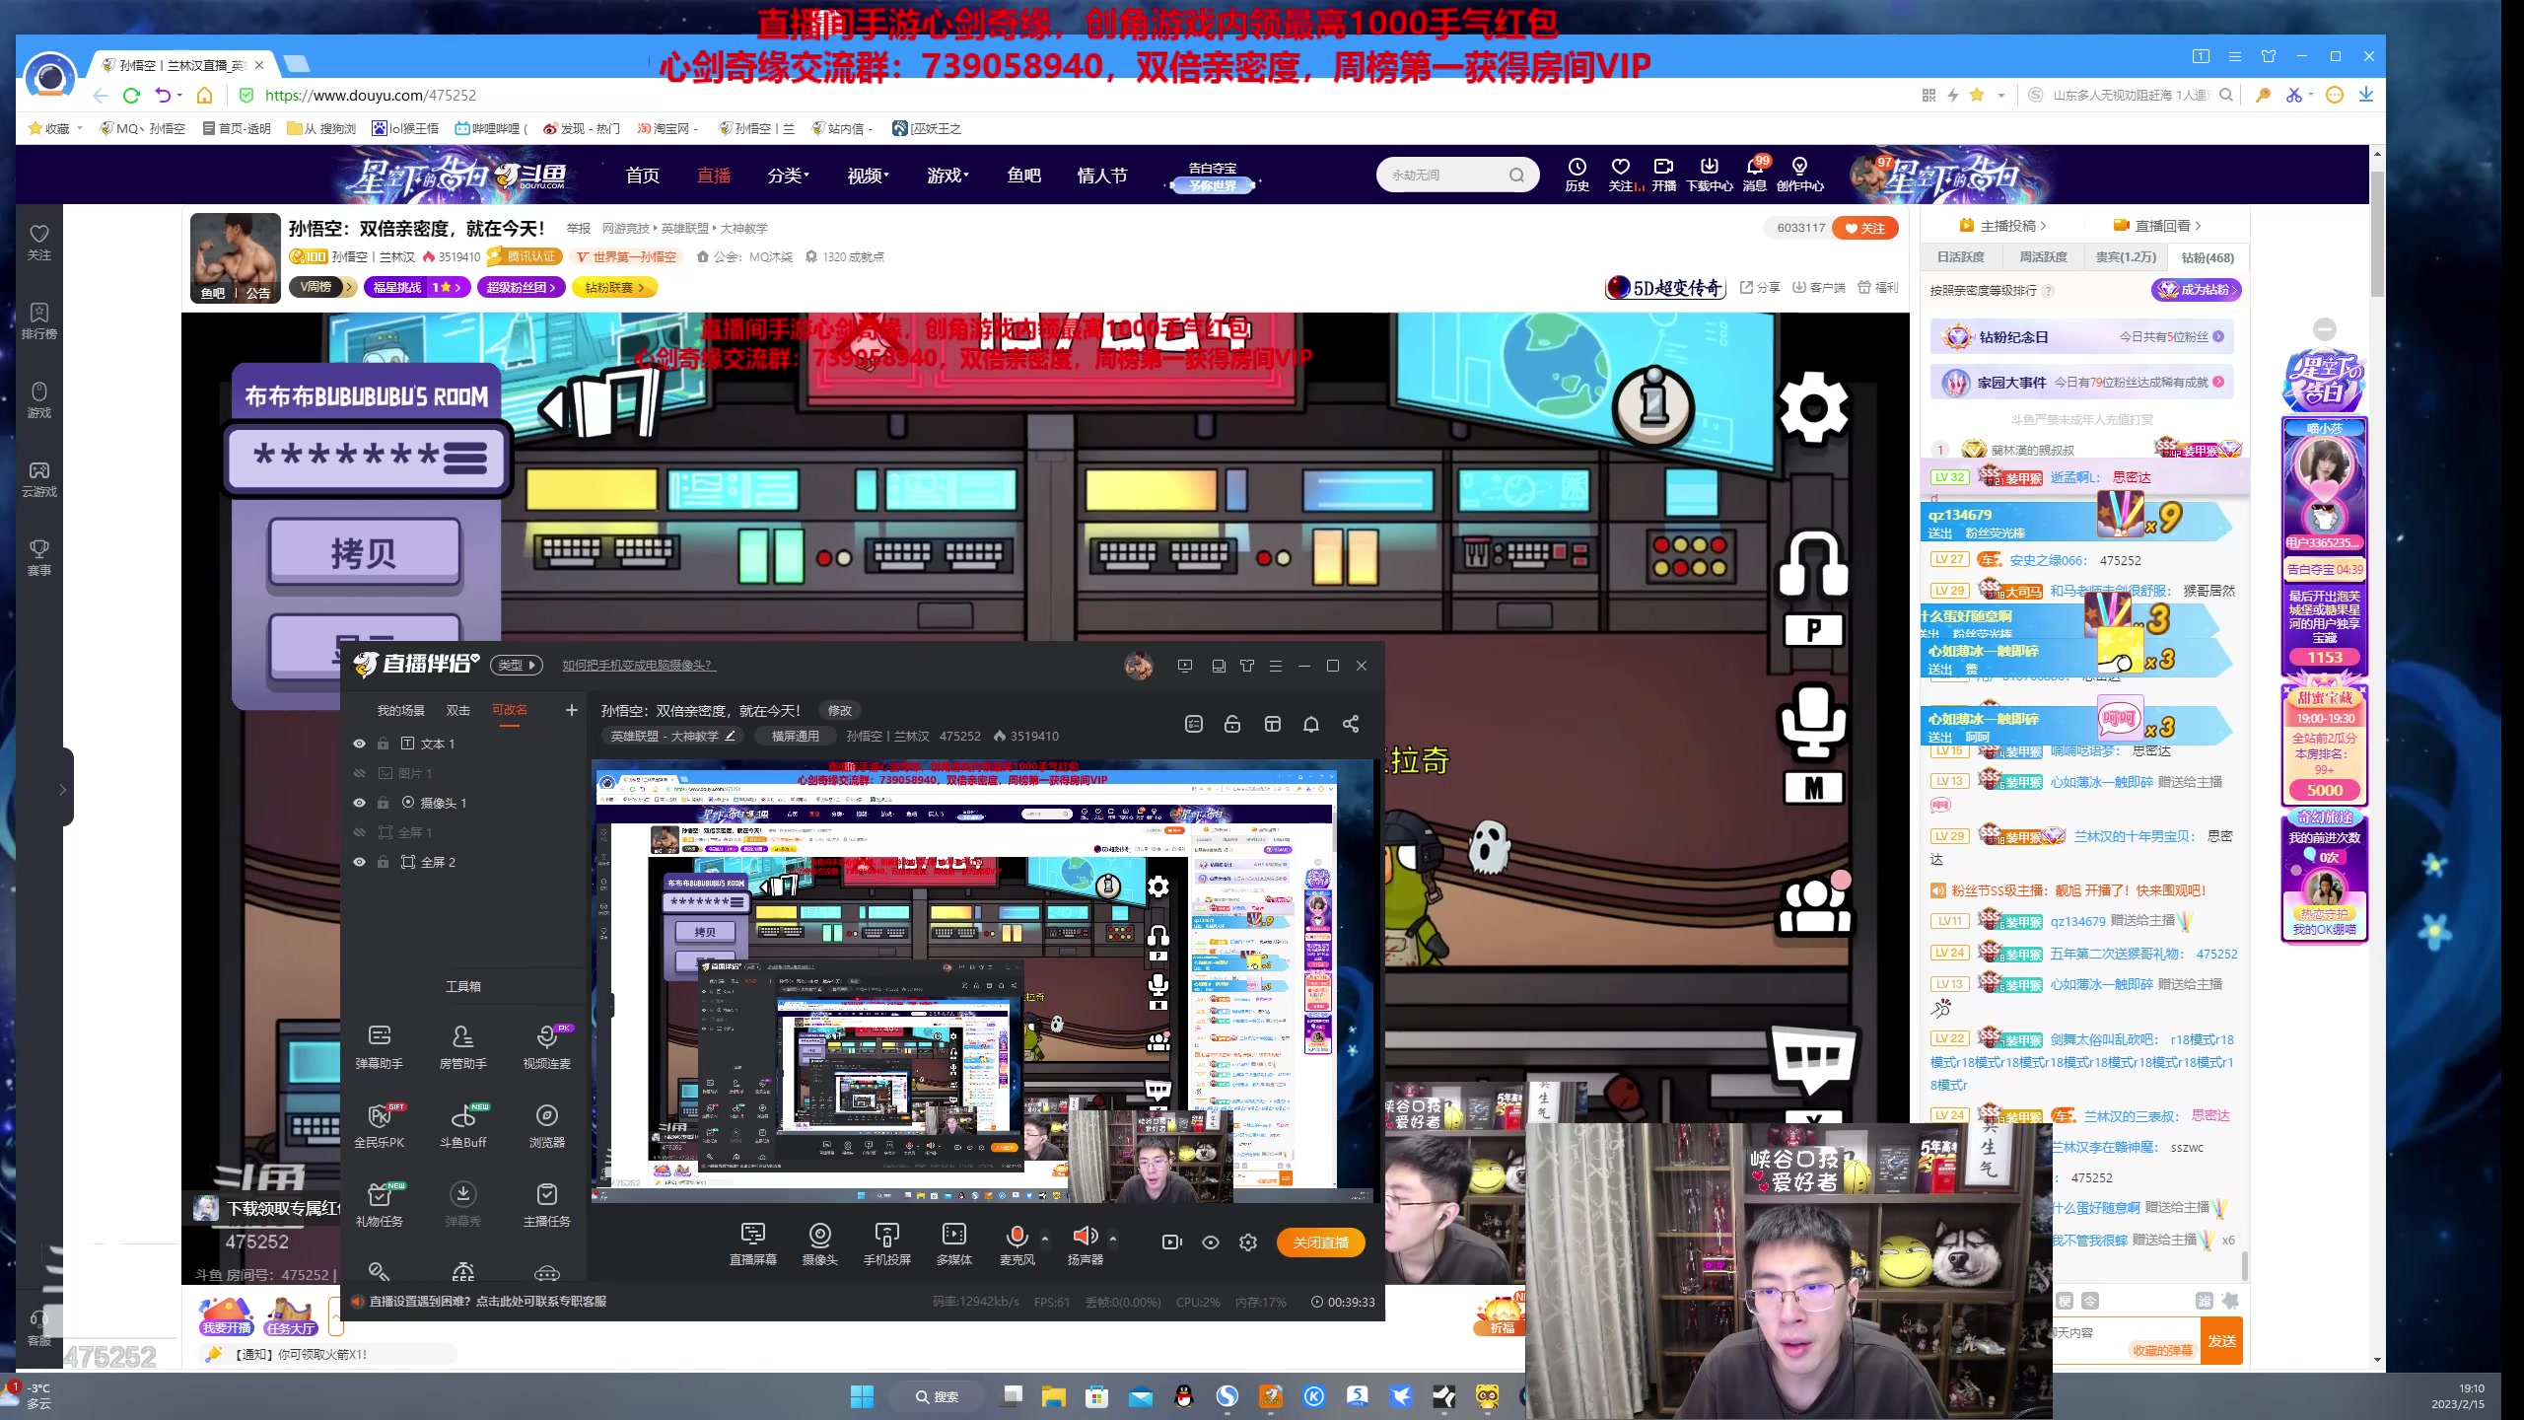Open Windows Start menu on taskbar

coord(862,1396)
